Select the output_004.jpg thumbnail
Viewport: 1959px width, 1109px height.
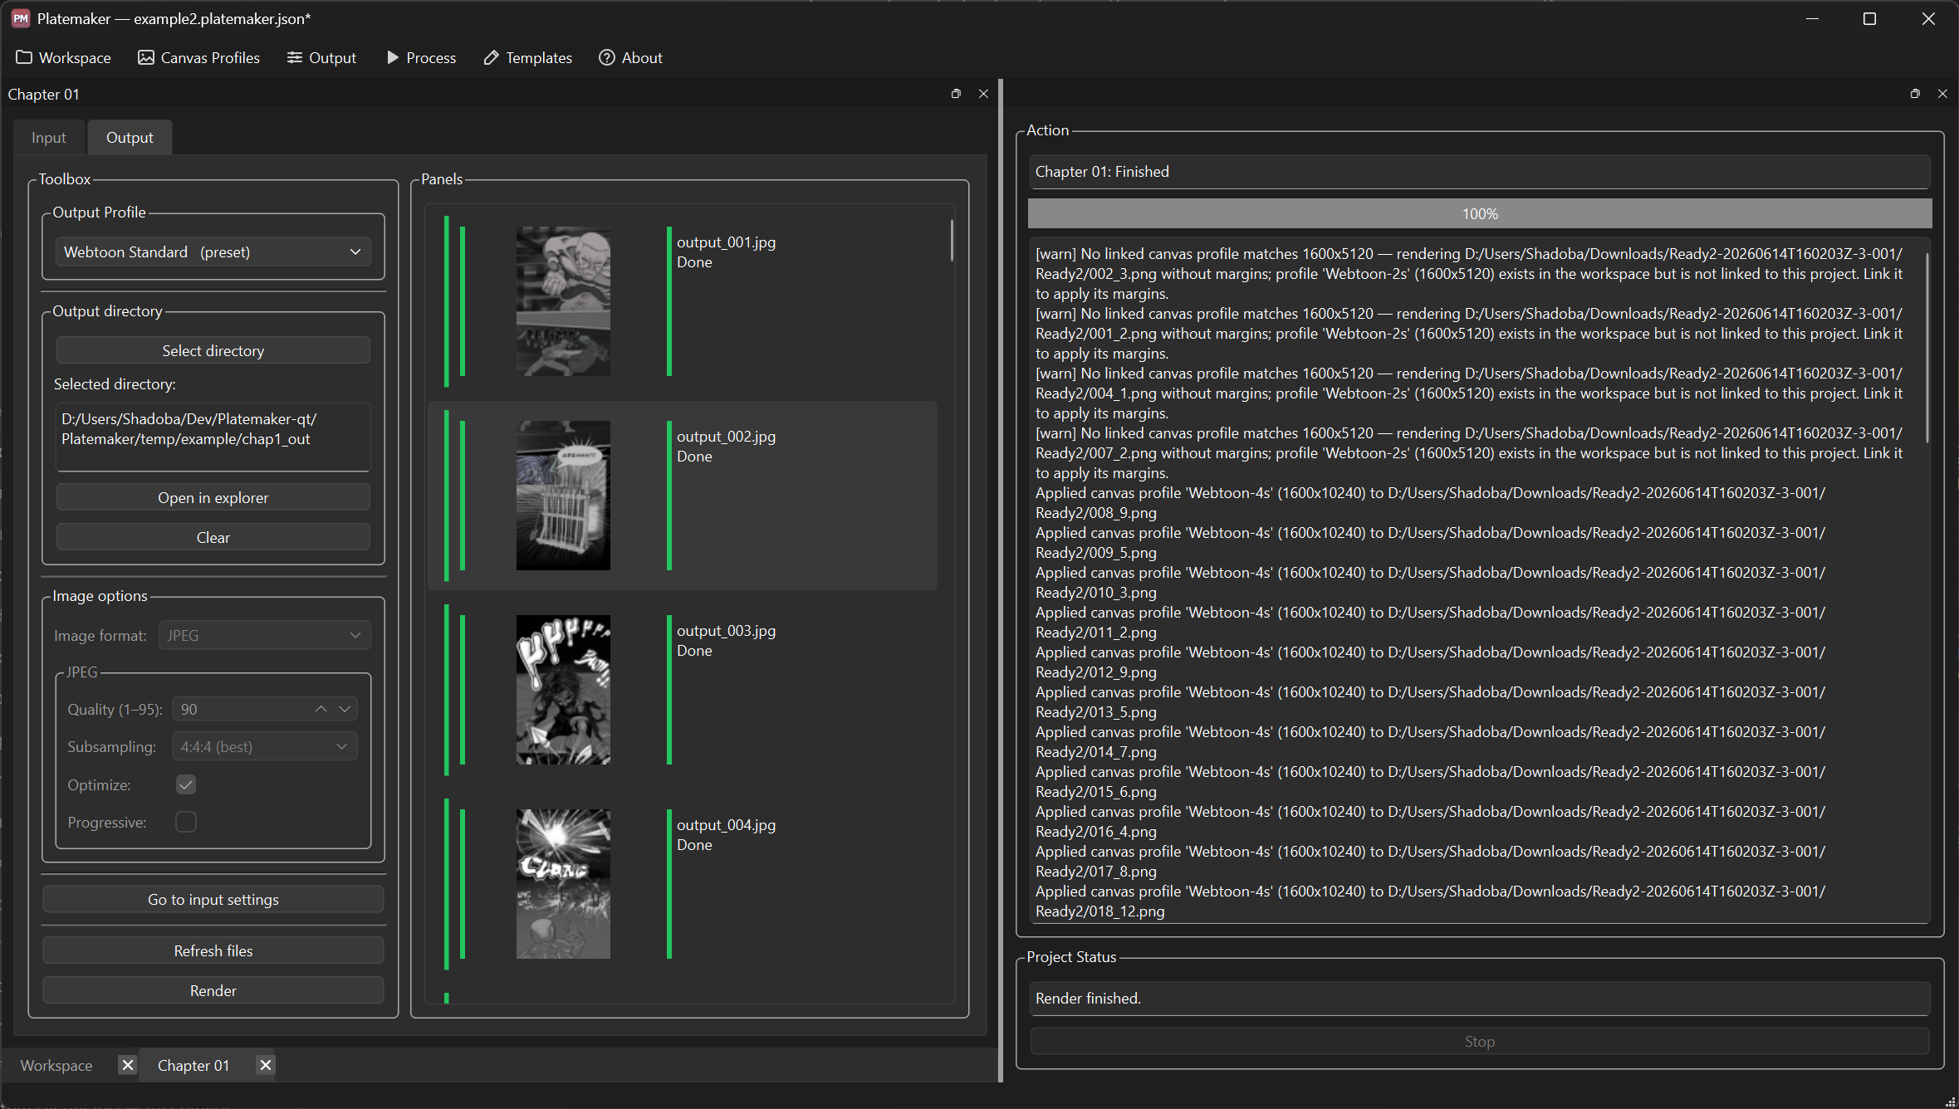[x=563, y=884]
